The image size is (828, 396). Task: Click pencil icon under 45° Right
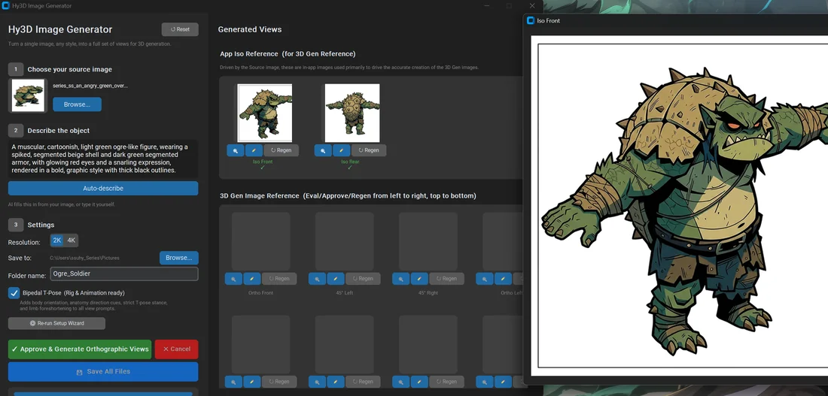(x=419, y=279)
